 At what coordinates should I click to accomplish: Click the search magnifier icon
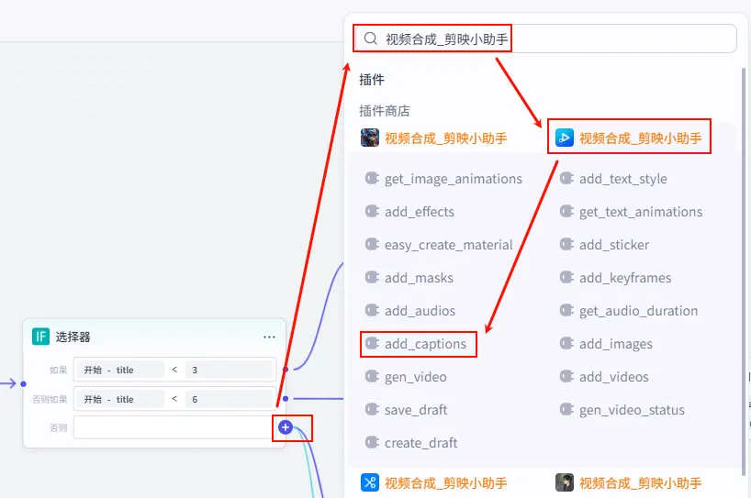coord(370,39)
